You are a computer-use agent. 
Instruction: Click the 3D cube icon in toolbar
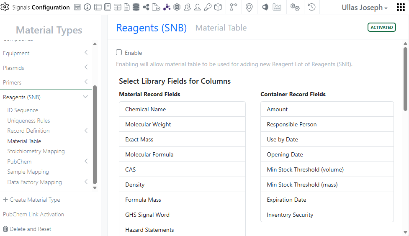pyautogui.click(x=218, y=7)
